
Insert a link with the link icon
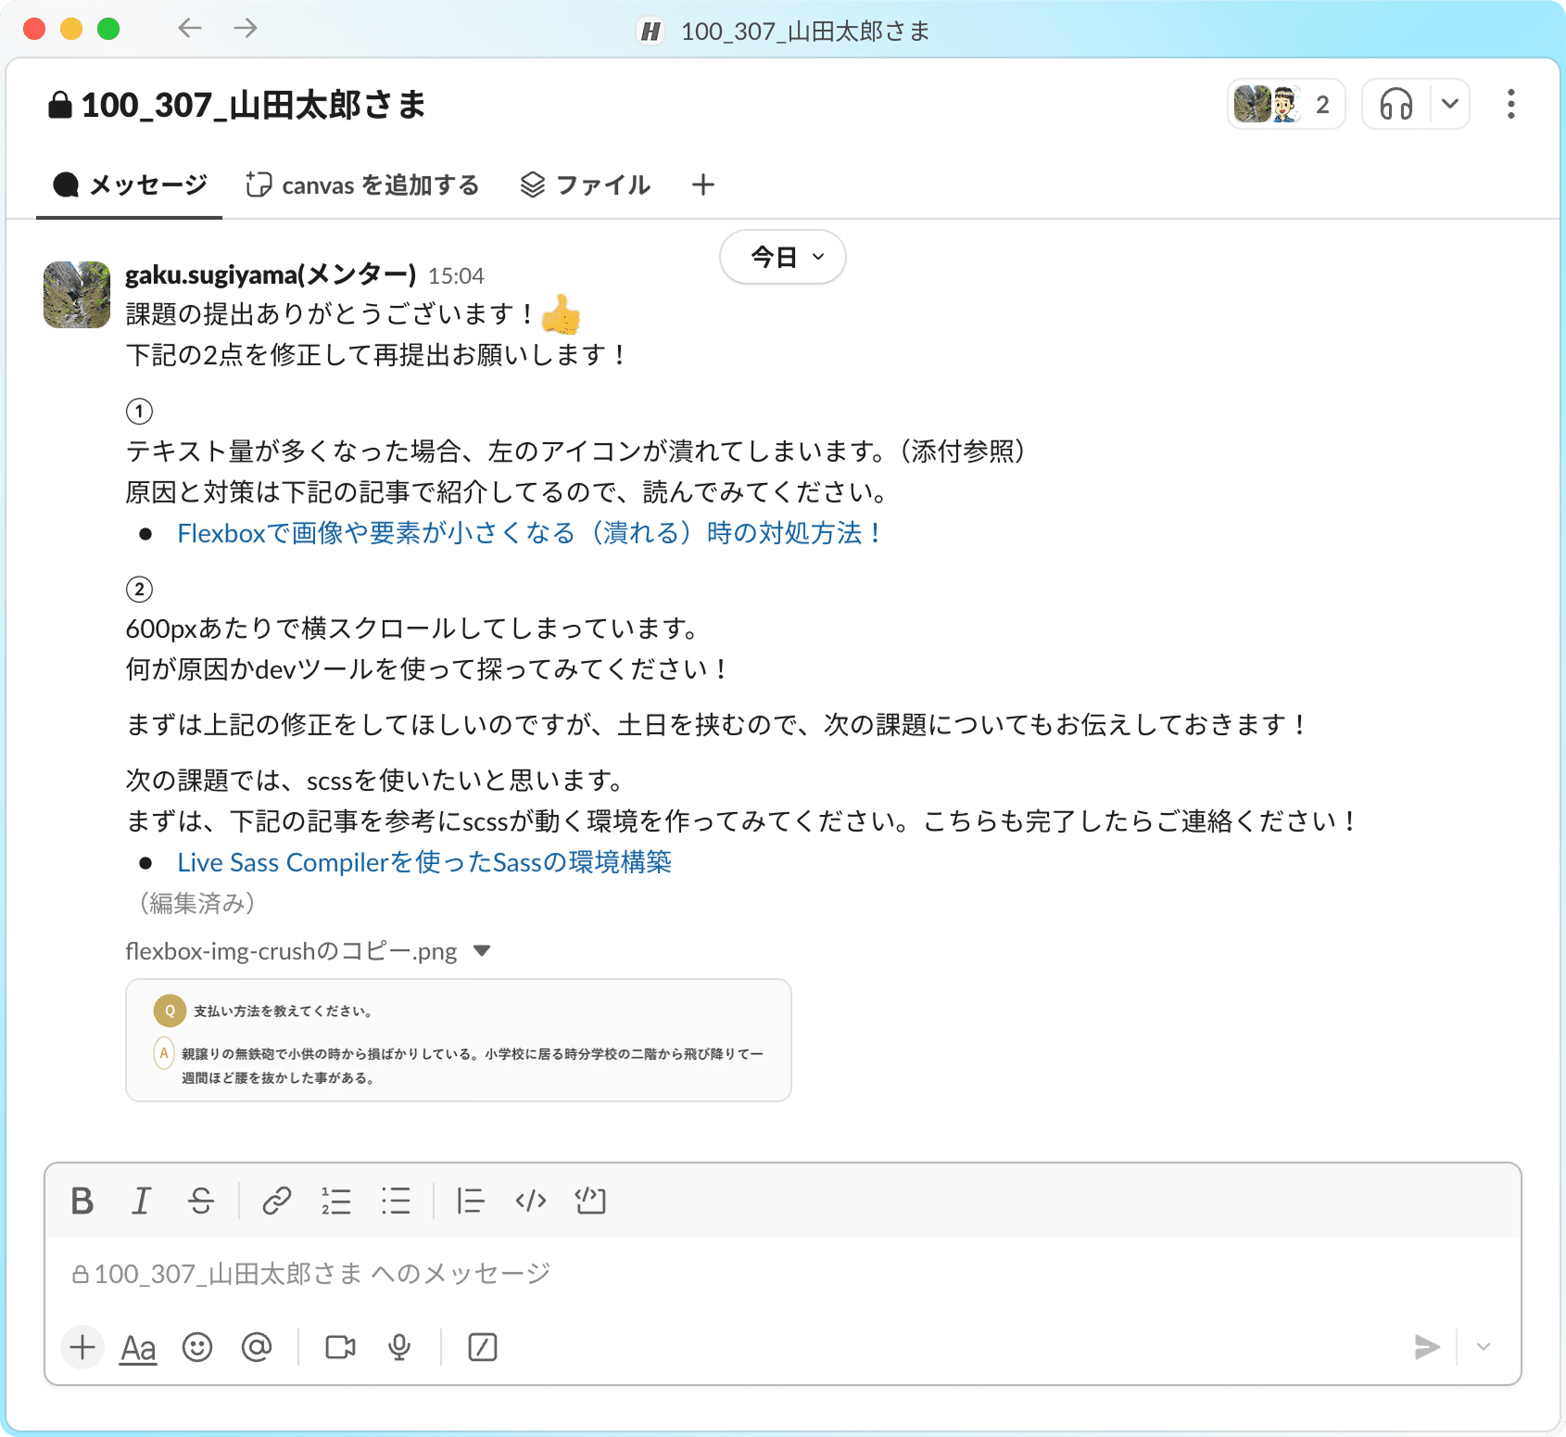pos(276,1202)
